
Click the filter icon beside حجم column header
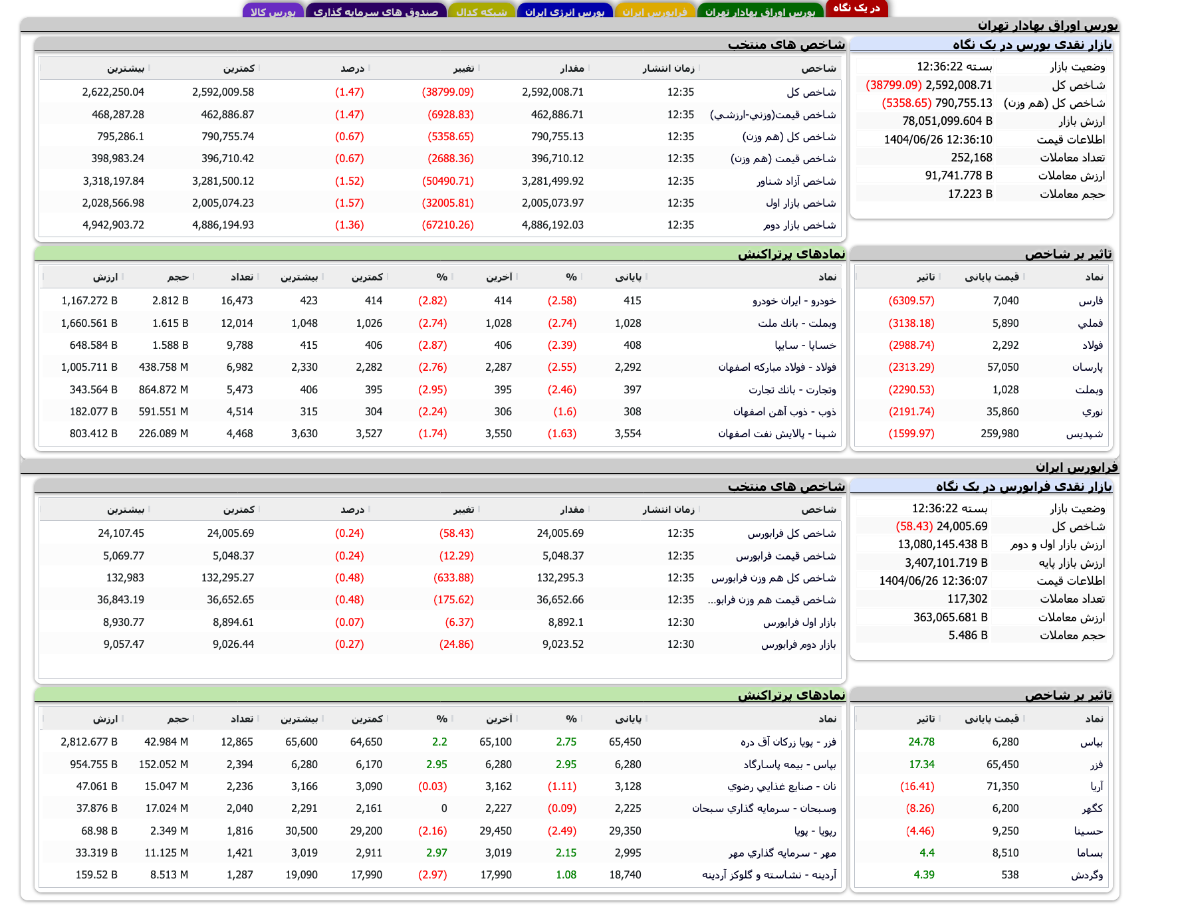(x=193, y=275)
